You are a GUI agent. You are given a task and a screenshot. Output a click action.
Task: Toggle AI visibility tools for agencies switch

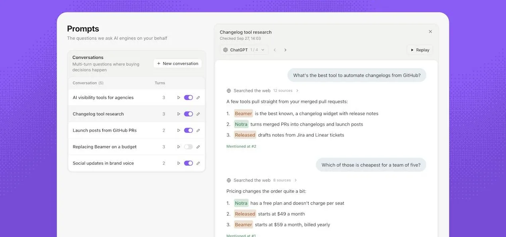(188, 97)
